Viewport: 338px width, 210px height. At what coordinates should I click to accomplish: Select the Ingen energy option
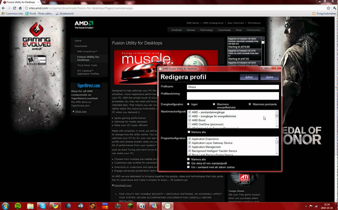[188, 104]
